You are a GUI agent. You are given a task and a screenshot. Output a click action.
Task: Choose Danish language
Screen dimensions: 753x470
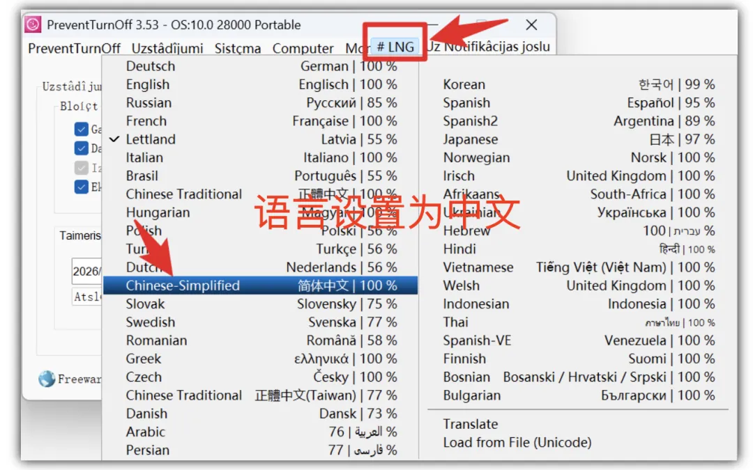coord(260,413)
